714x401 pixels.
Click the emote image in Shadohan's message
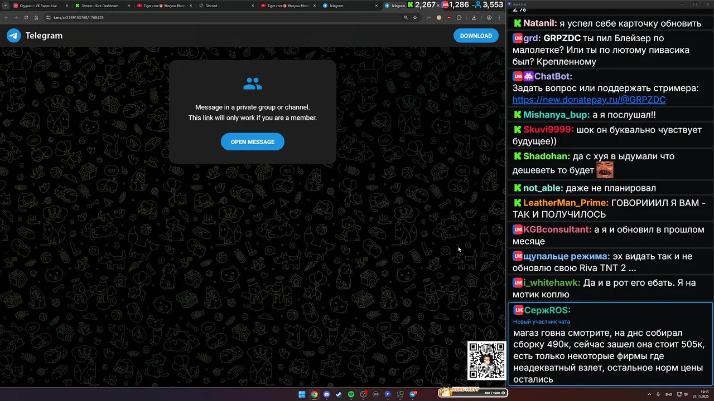click(x=605, y=170)
